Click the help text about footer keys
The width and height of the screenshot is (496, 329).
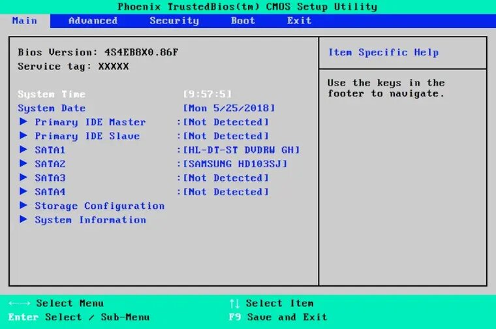click(386, 88)
